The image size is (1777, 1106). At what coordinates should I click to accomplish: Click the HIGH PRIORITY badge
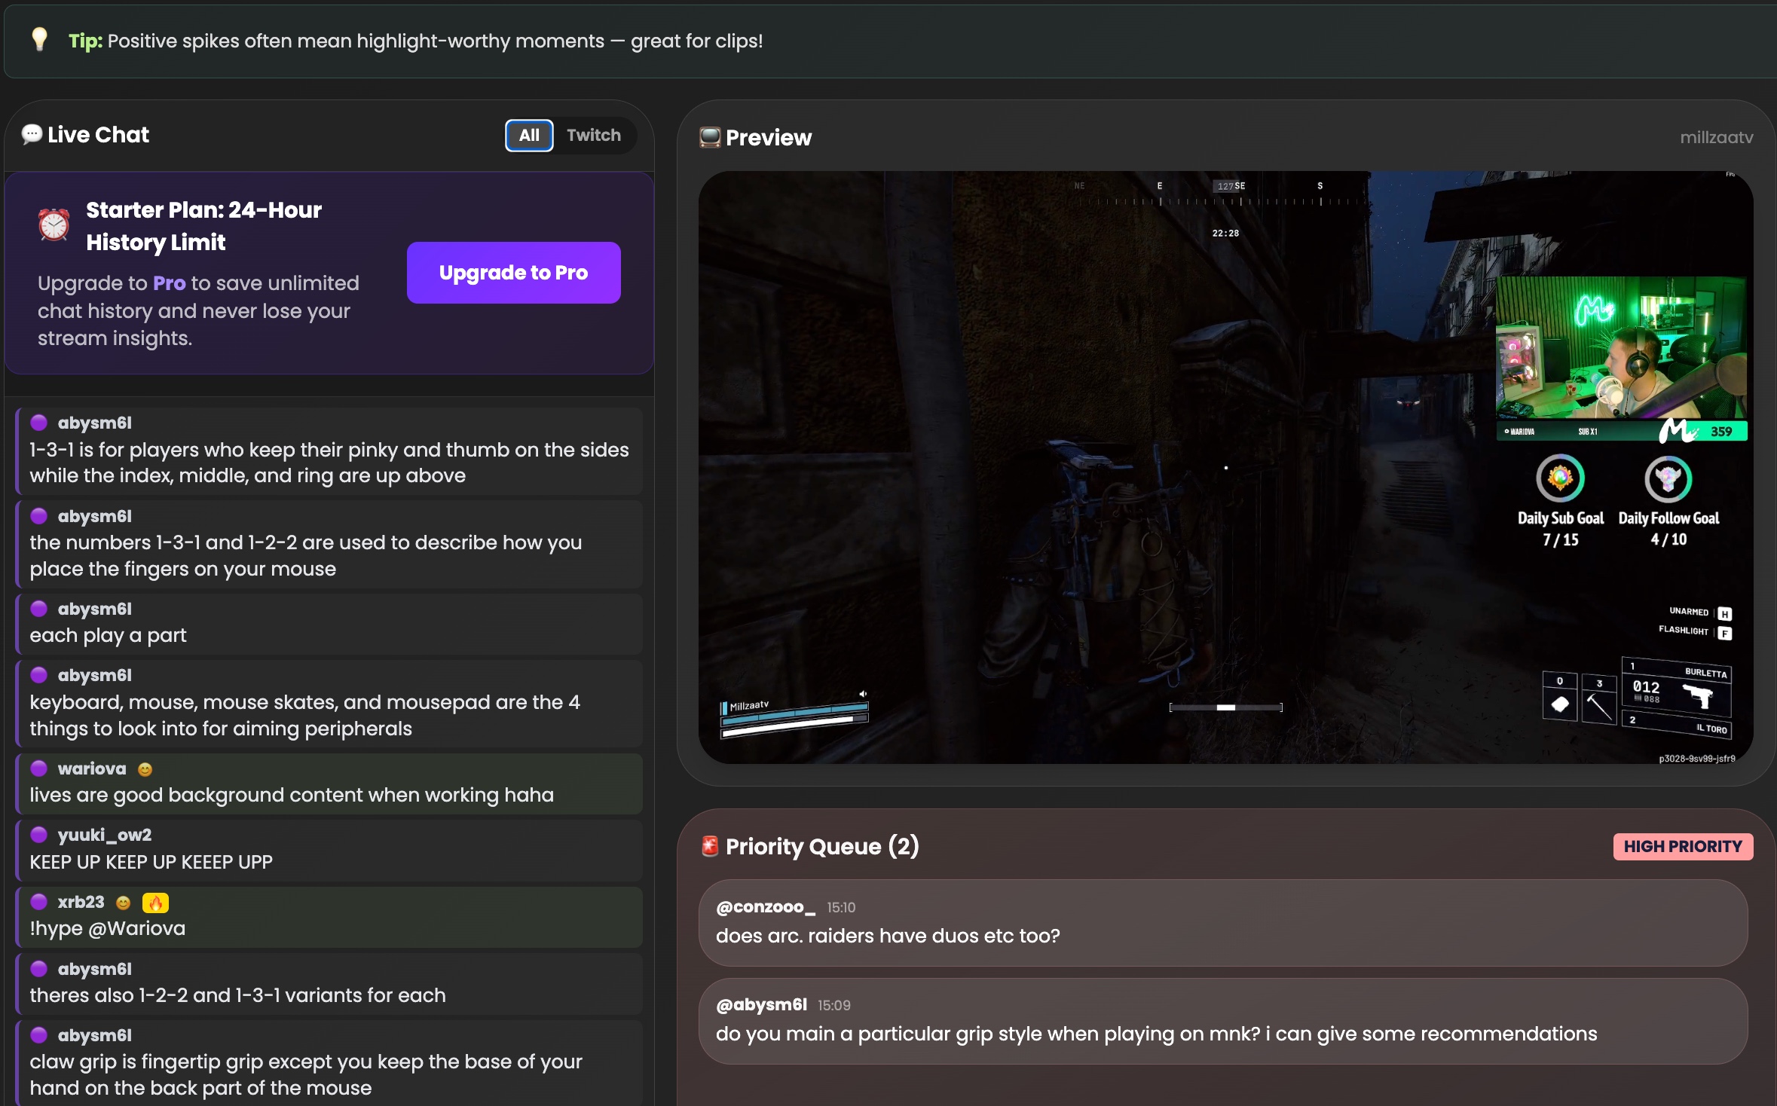tap(1682, 846)
